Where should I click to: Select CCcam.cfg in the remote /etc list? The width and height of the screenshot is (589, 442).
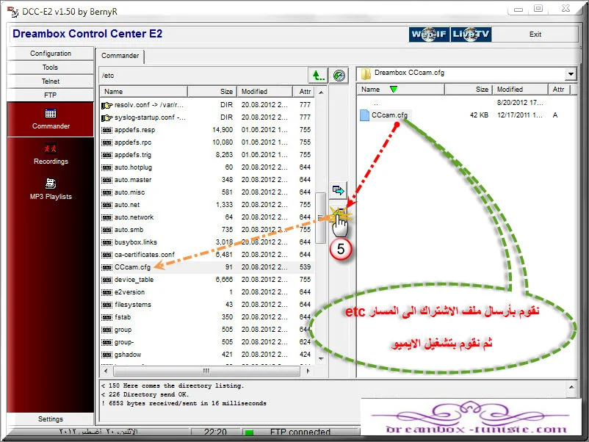tap(132, 267)
